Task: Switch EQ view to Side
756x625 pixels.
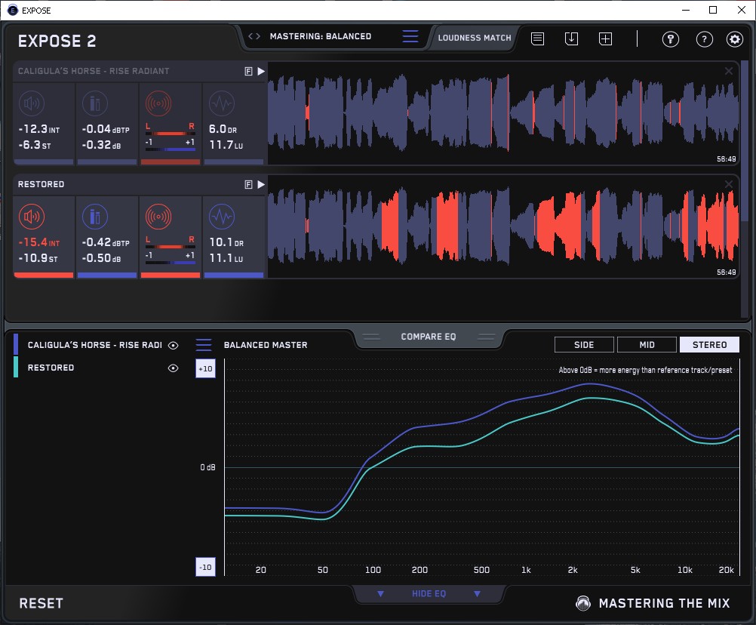Action: (584, 345)
